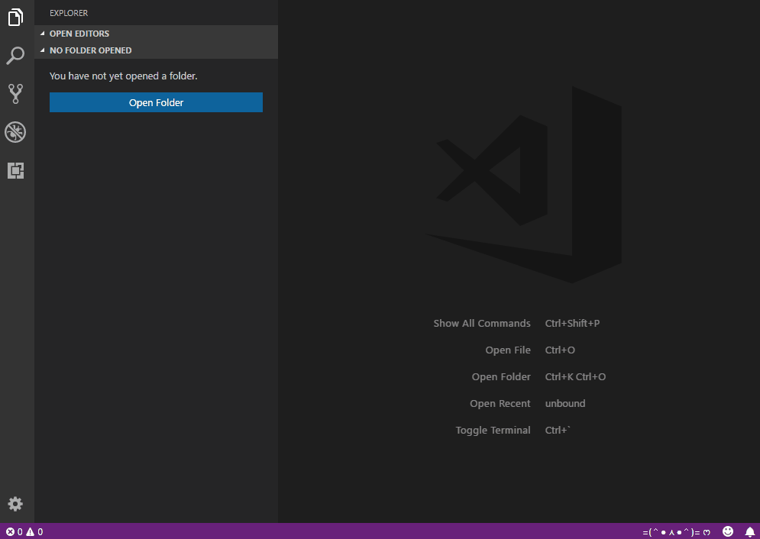Click the Toggle Terminal label

tap(493, 430)
